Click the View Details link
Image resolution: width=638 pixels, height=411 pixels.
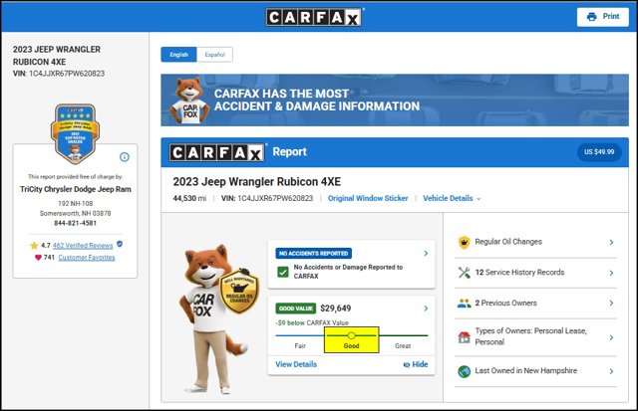[x=296, y=364]
